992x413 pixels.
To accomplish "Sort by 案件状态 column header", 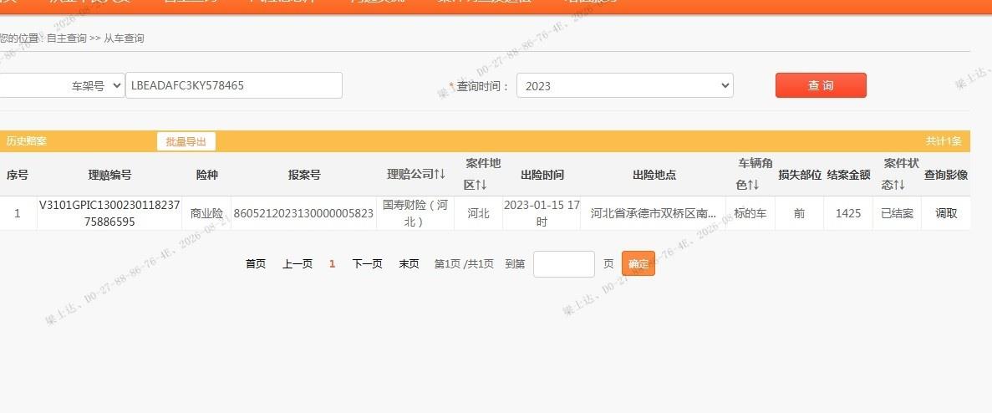I will (900, 174).
